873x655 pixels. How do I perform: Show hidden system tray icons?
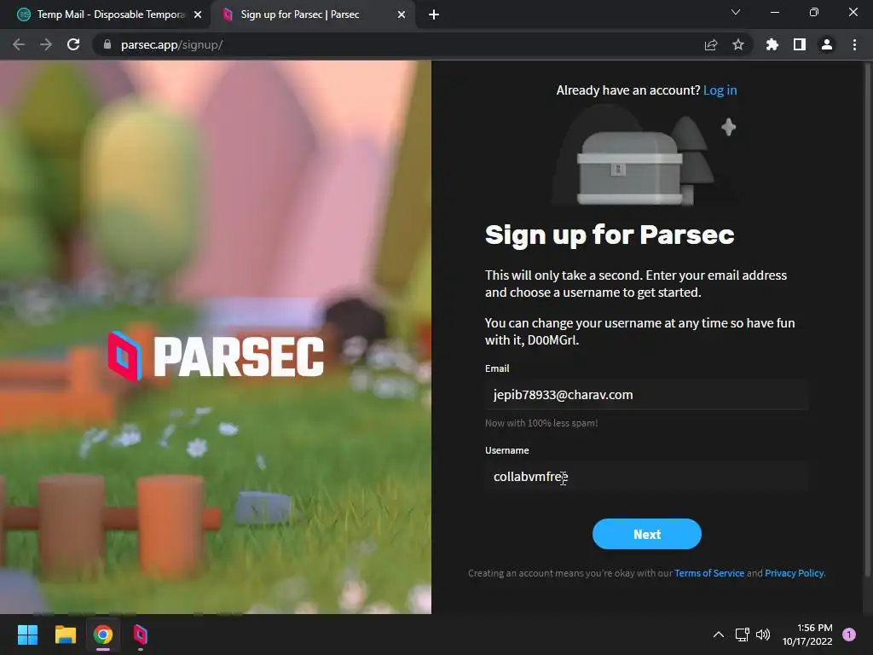(719, 635)
